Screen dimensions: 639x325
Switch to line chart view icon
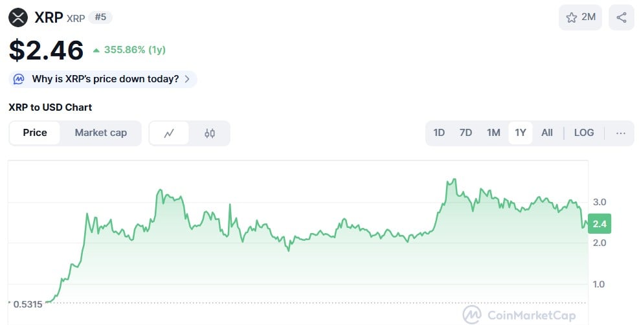click(x=170, y=133)
